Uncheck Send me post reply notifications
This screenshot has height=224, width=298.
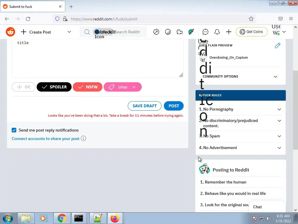tap(14, 130)
